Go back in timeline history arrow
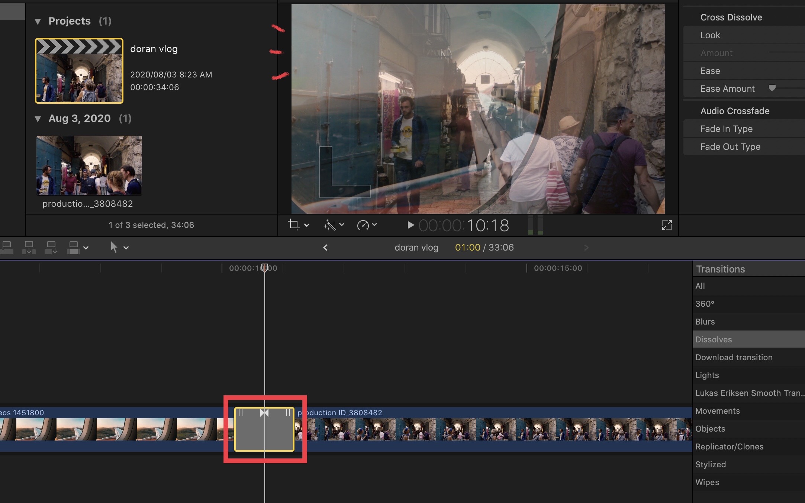This screenshot has width=805, height=503. pos(325,248)
